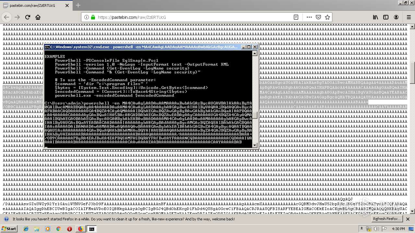Open page actions three-dot menu

click(309, 17)
